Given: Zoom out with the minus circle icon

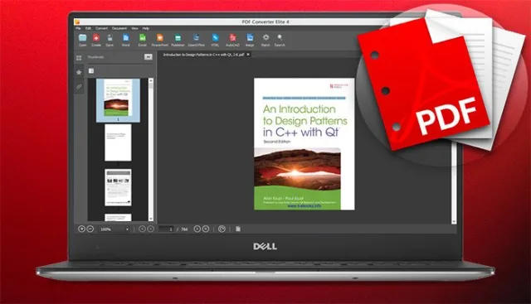Looking at the screenshot, I should click(90, 229).
